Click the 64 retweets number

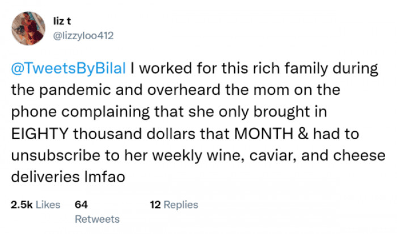(x=81, y=204)
